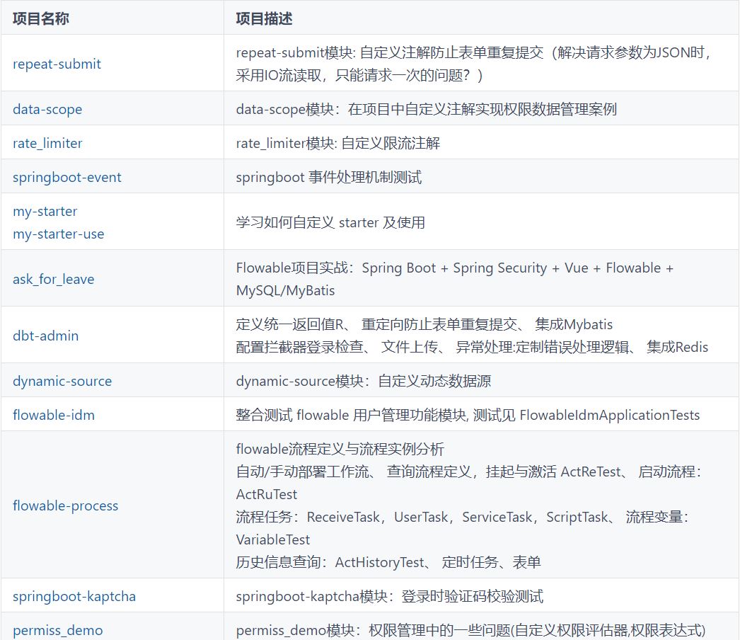Screen dimensions: 740x640
Task: Click the 自动/手动部署工作流 description line
Action: [x=468, y=472]
